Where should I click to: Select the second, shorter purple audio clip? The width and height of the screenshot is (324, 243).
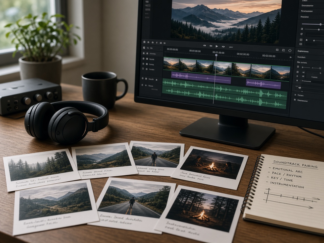(264, 84)
